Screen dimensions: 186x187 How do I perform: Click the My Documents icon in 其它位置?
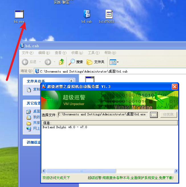pos(29,117)
